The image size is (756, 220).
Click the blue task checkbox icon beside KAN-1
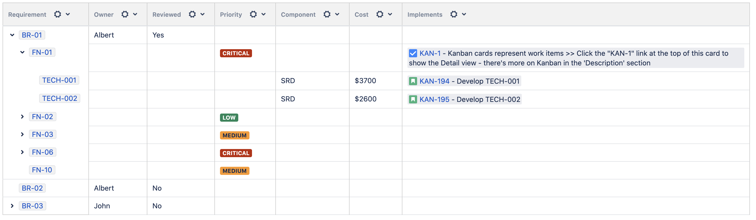413,53
